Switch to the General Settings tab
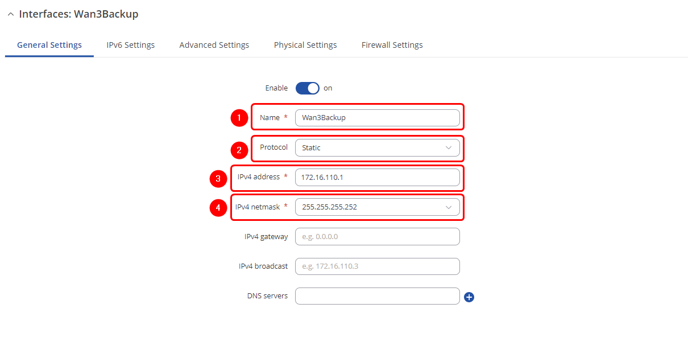 pos(49,45)
